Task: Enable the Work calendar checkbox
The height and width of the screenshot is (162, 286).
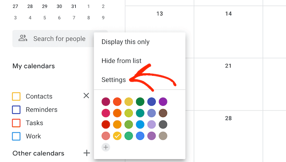Action: 16,136
